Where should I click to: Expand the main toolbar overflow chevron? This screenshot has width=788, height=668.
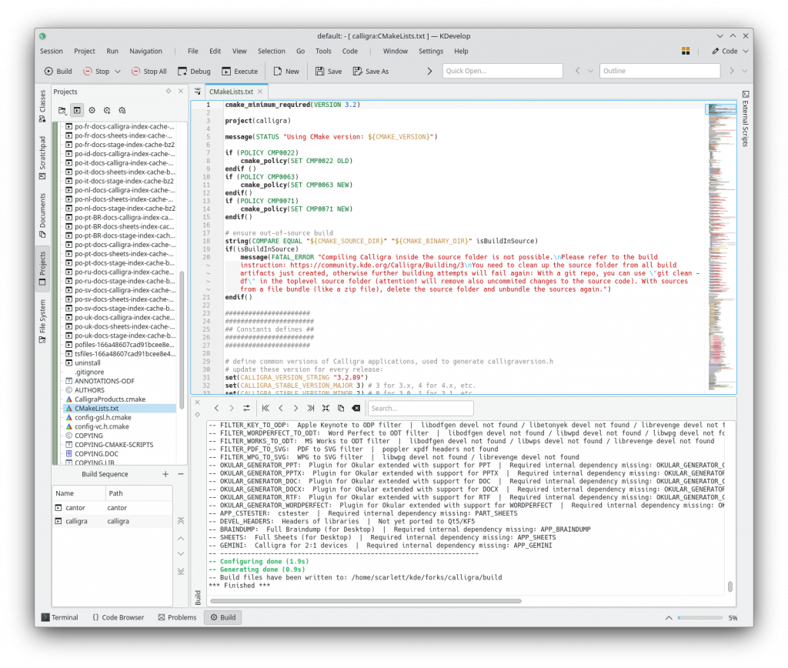click(x=429, y=72)
